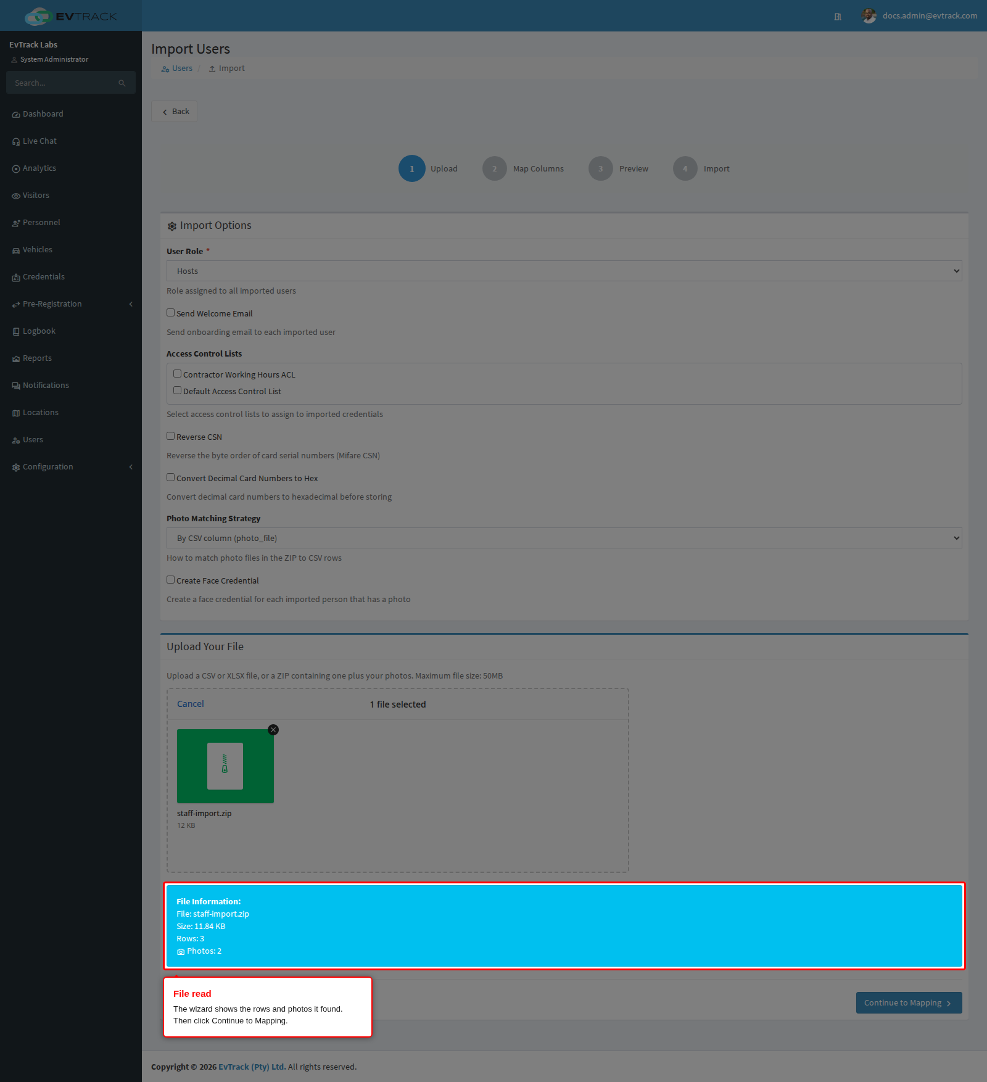Click the Back button
Viewport: 987px width, 1082px height.
point(175,112)
